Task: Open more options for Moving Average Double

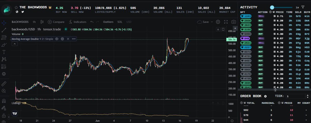Action: click(74, 39)
